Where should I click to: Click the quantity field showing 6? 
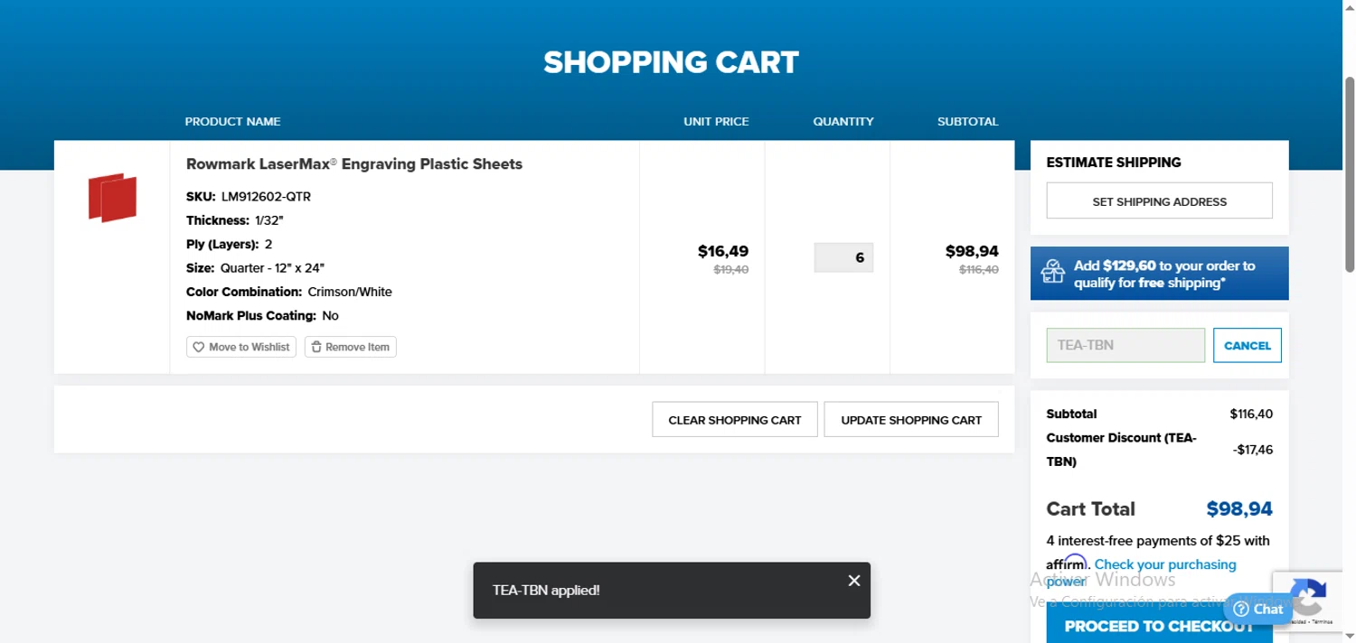(843, 257)
